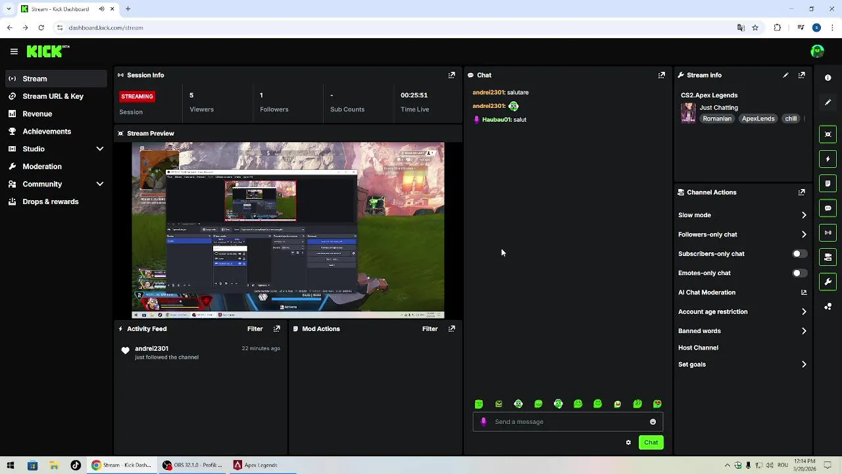This screenshot has height=474, width=842.
Task: Pop out the Mod Actions panel
Action: pos(451,329)
